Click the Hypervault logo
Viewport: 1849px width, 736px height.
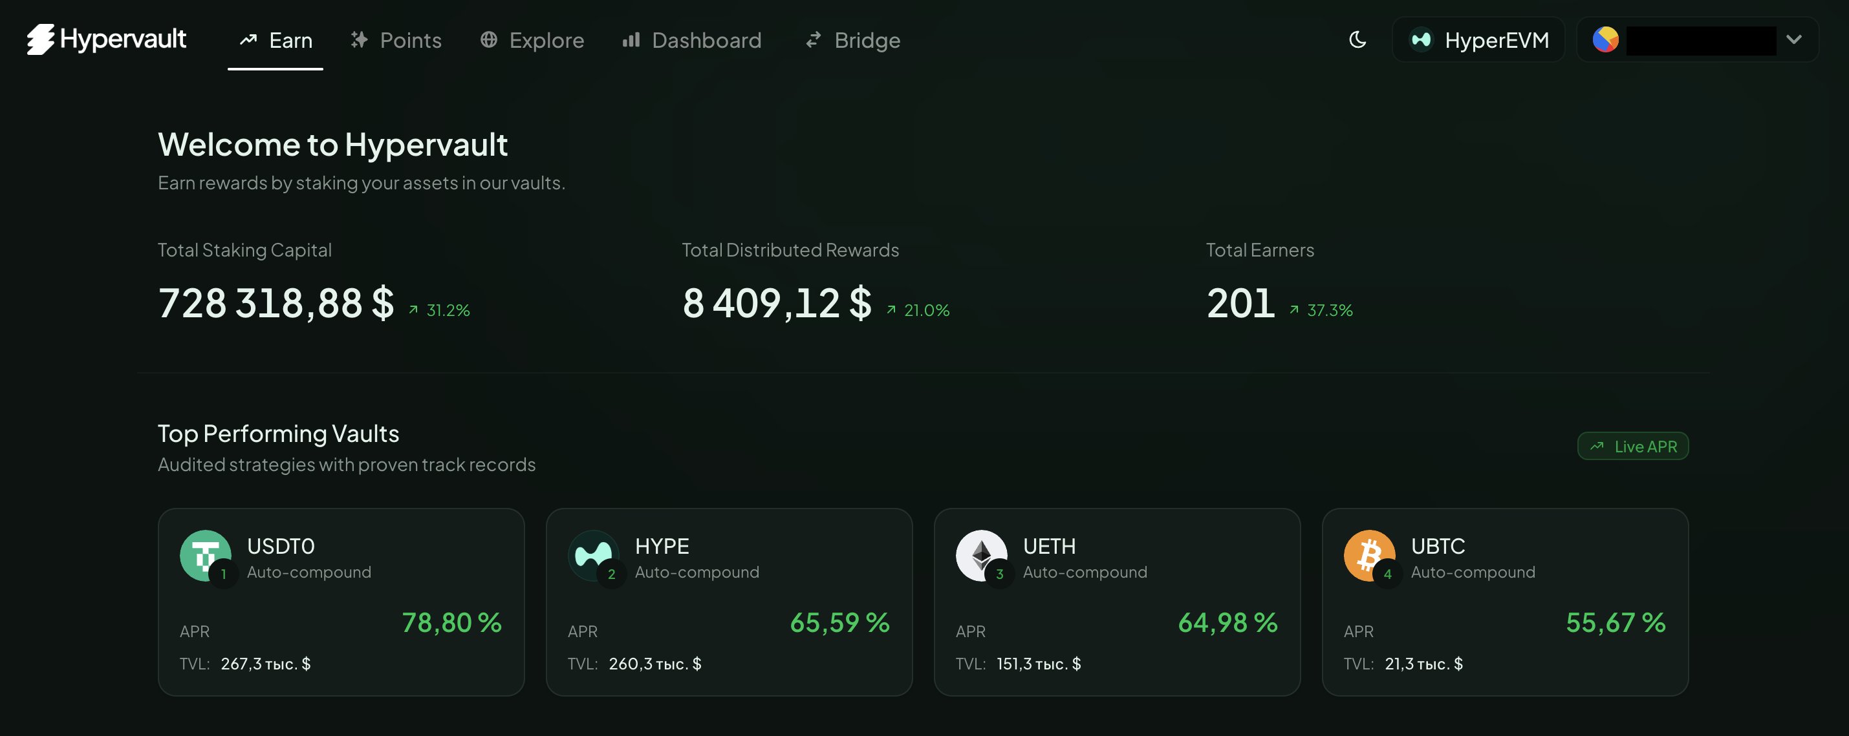106,39
